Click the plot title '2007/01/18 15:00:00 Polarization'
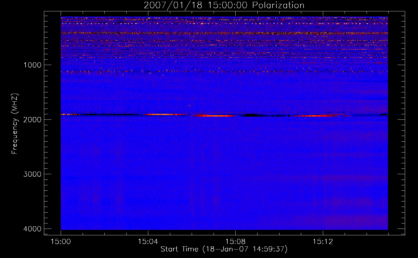The width and height of the screenshot is (418, 258). [224, 5]
